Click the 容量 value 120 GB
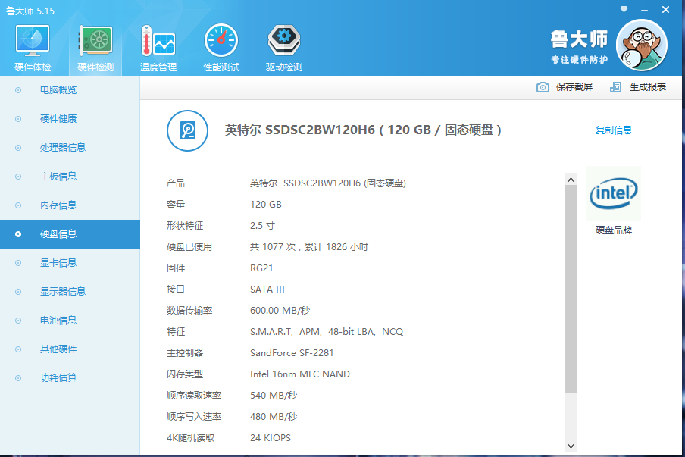The image size is (685, 457). [x=266, y=205]
